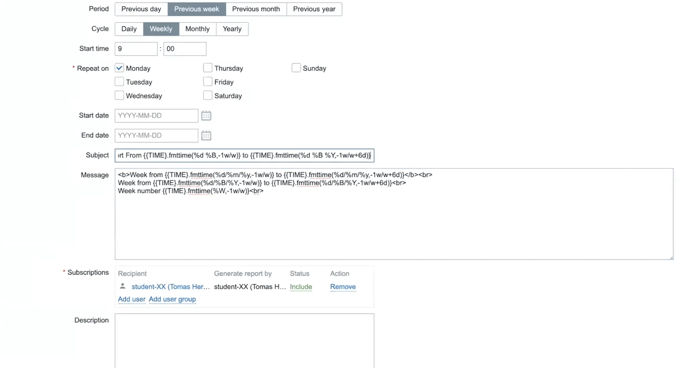Click the Include status link

point(300,286)
